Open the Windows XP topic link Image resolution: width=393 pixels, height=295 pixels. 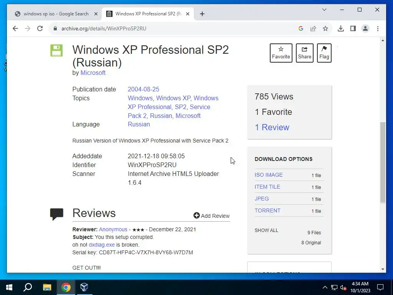173,98
